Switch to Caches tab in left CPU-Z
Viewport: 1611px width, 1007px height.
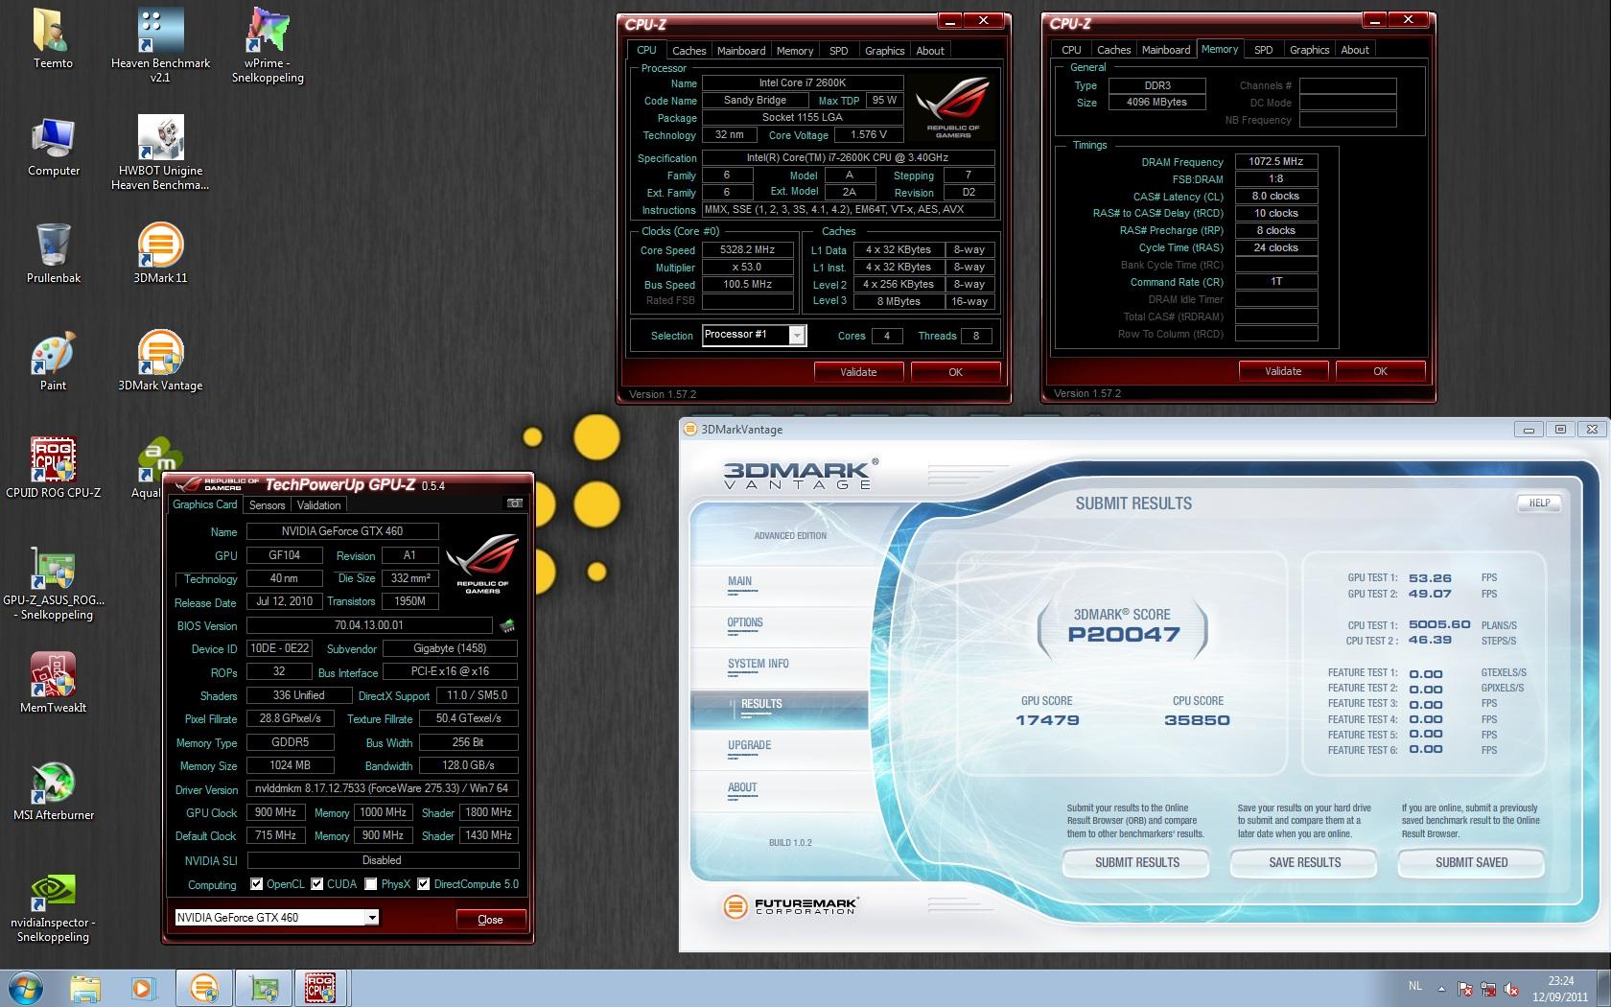pos(689,51)
